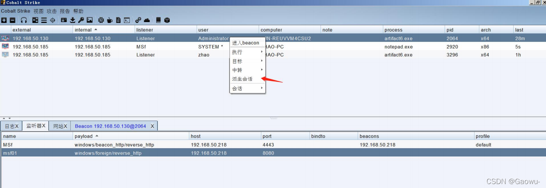Click the computer icon of notepad.exe session
Image resolution: width=546 pixels, height=188 pixels.
click(x=5, y=47)
